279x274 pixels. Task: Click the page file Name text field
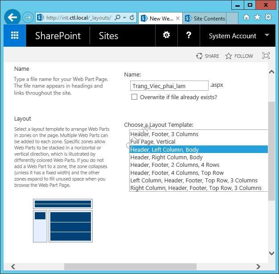coord(169,86)
